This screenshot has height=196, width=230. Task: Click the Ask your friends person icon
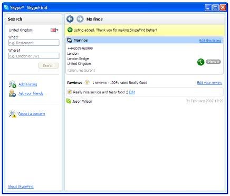[x=12, y=93]
